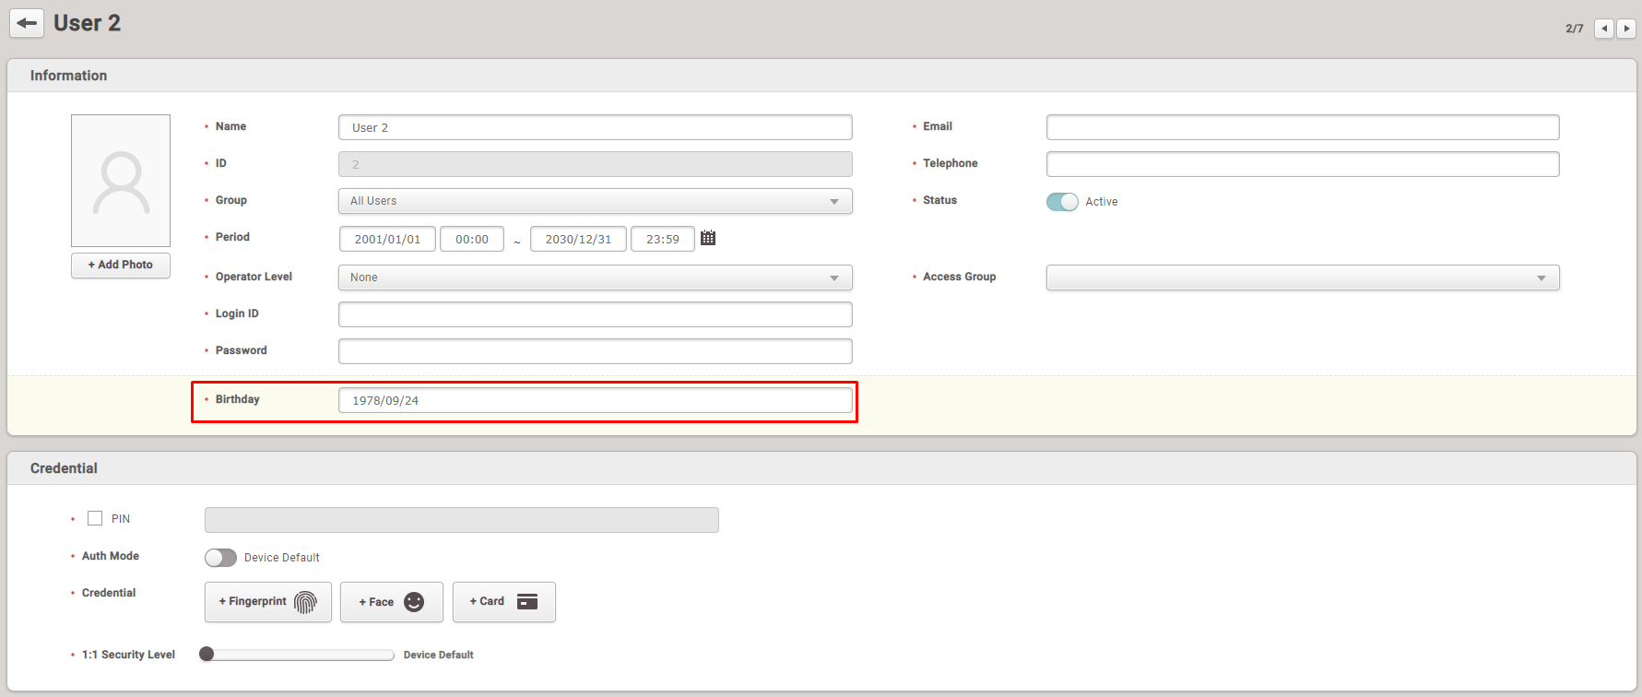Open the Period calendar picker

click(x=708, y=238)
